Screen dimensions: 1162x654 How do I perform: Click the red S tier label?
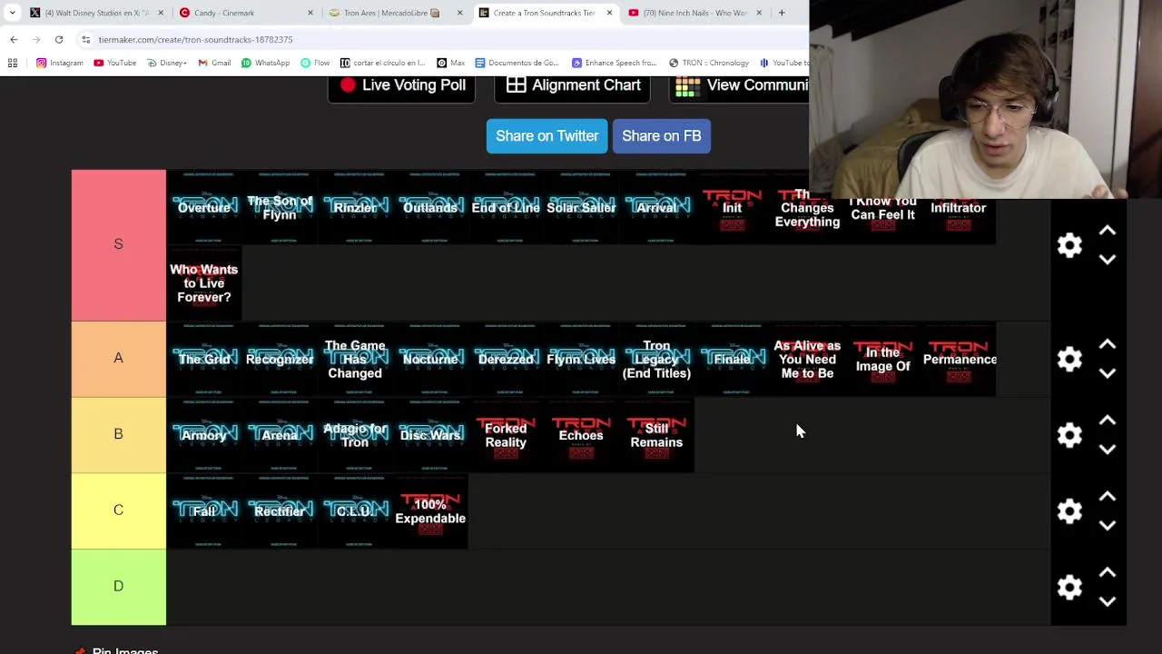click(118, 245)
